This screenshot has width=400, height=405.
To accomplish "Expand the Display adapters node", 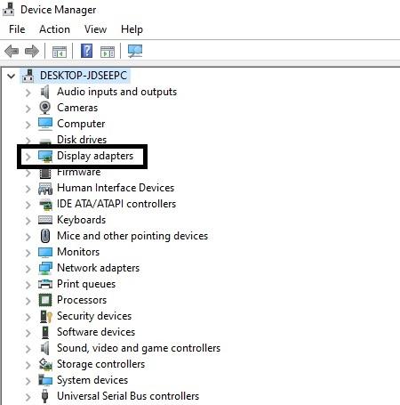I will click(x=28, y=157).
